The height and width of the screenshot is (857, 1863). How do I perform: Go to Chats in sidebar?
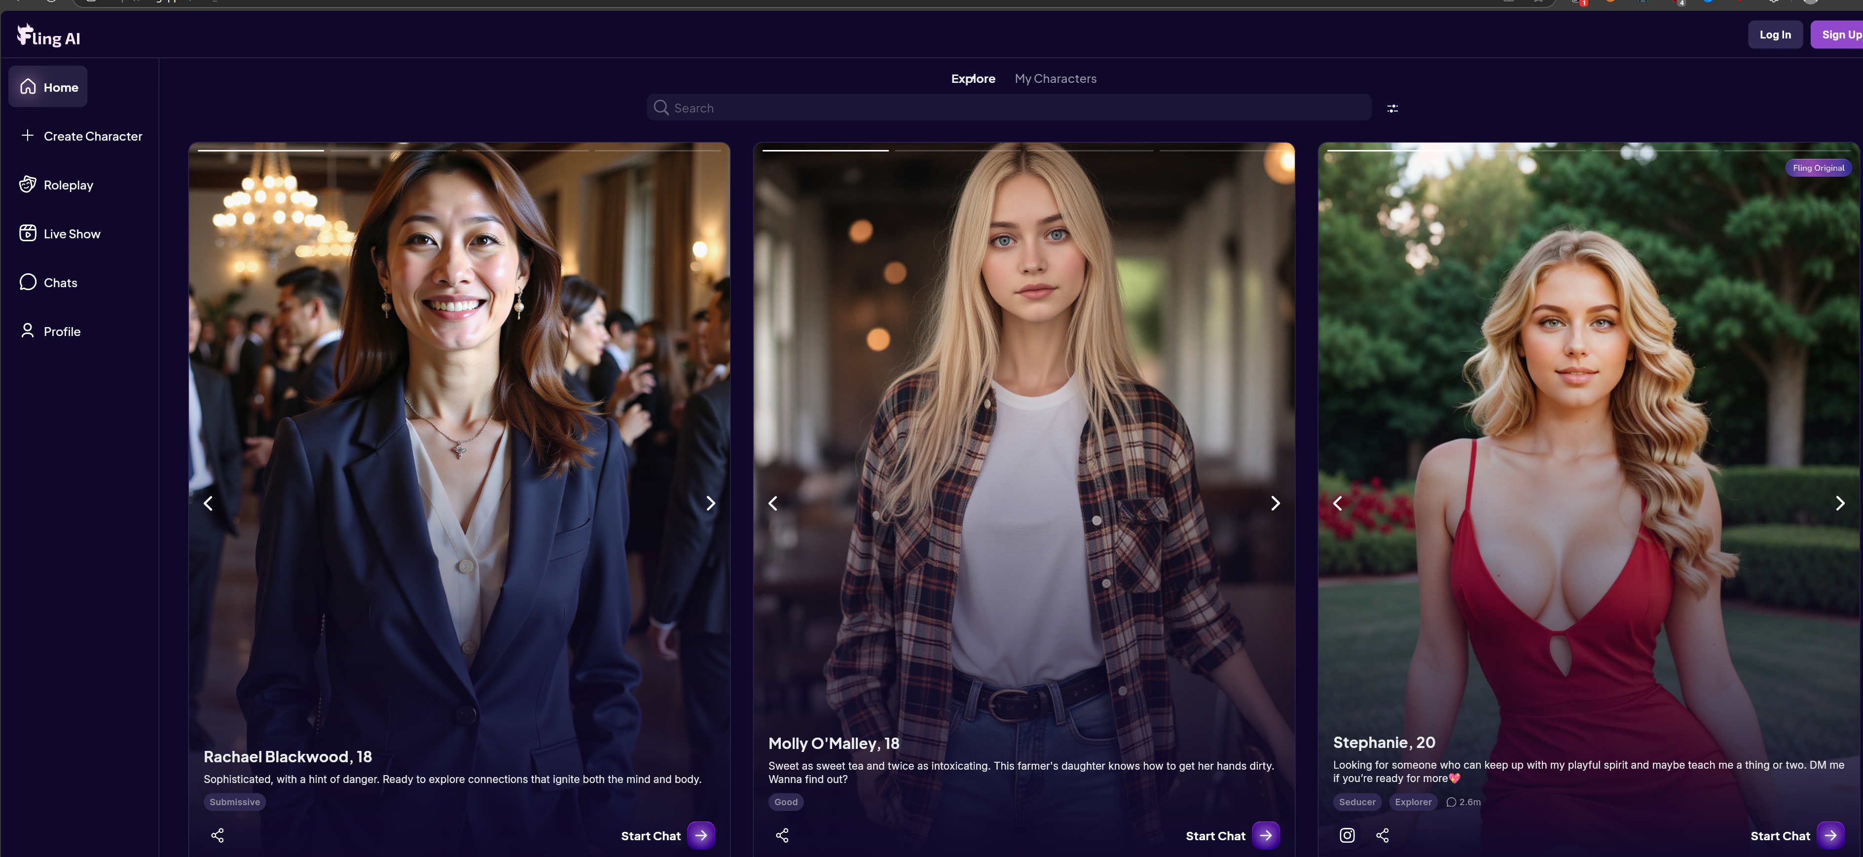pos(60,283)
